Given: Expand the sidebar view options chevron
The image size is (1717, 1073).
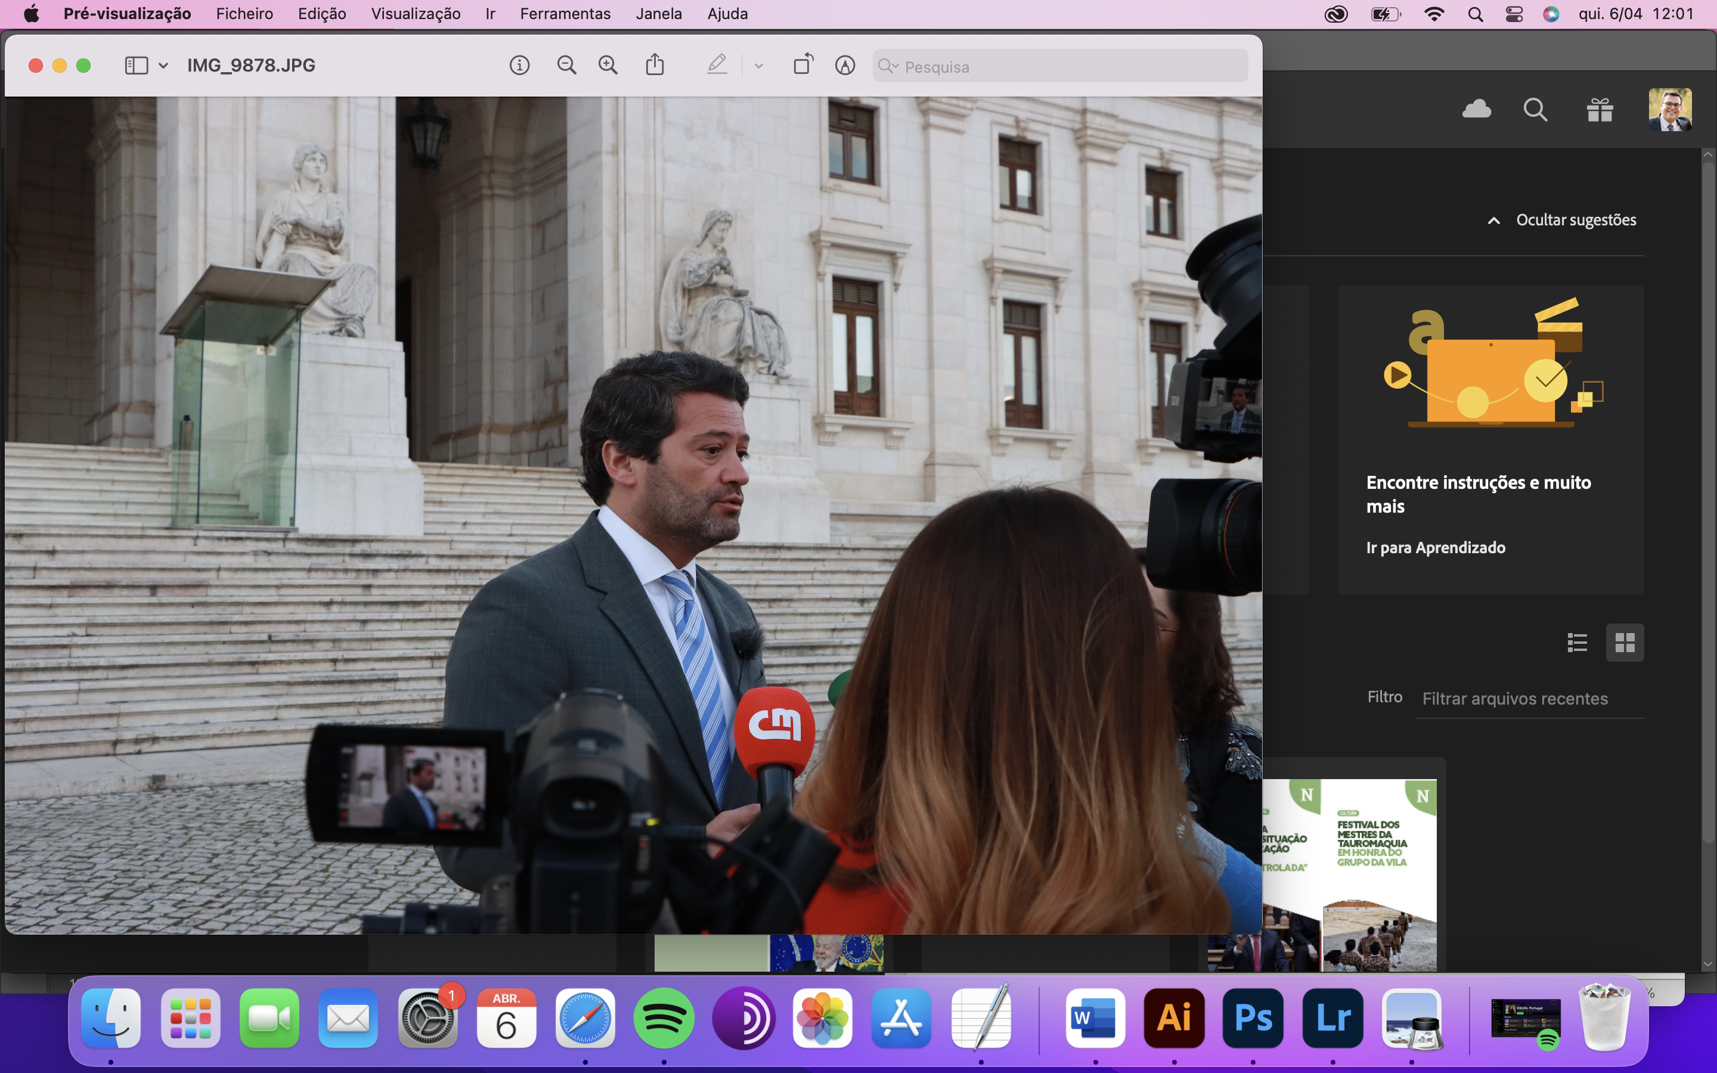Looking at the screenshot, I should [x=163, y=66].
